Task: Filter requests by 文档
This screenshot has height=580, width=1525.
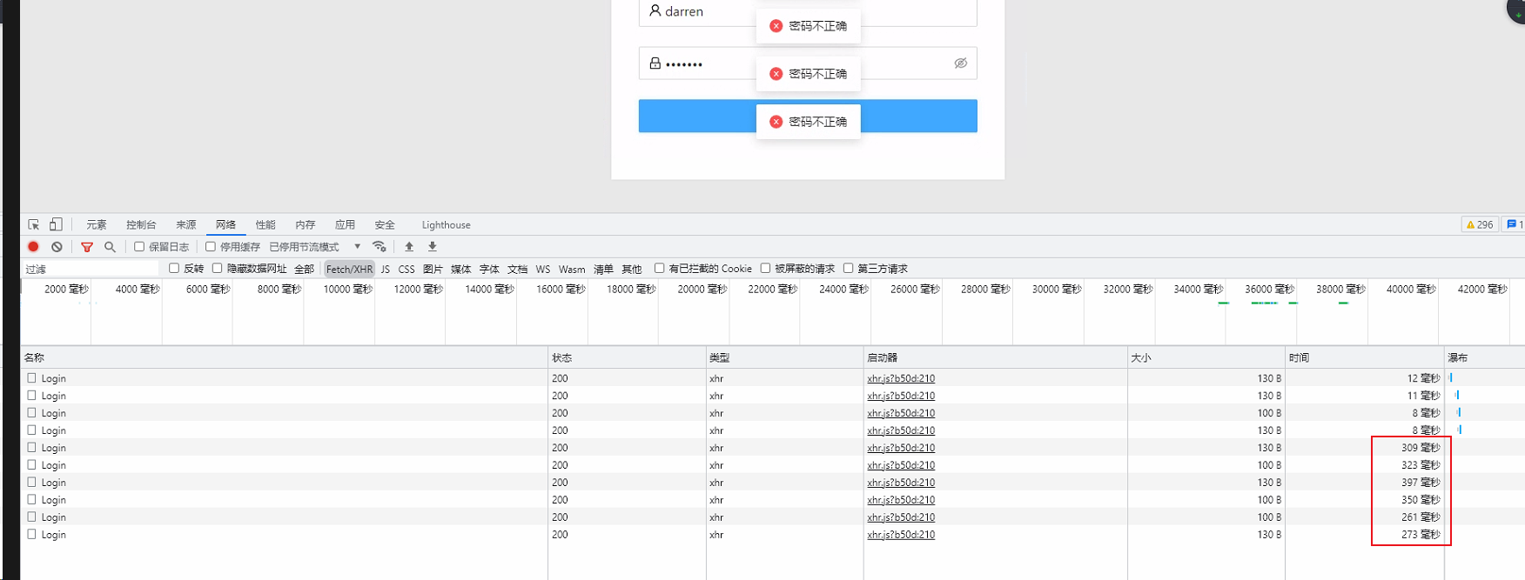Action: pos(517,269)
